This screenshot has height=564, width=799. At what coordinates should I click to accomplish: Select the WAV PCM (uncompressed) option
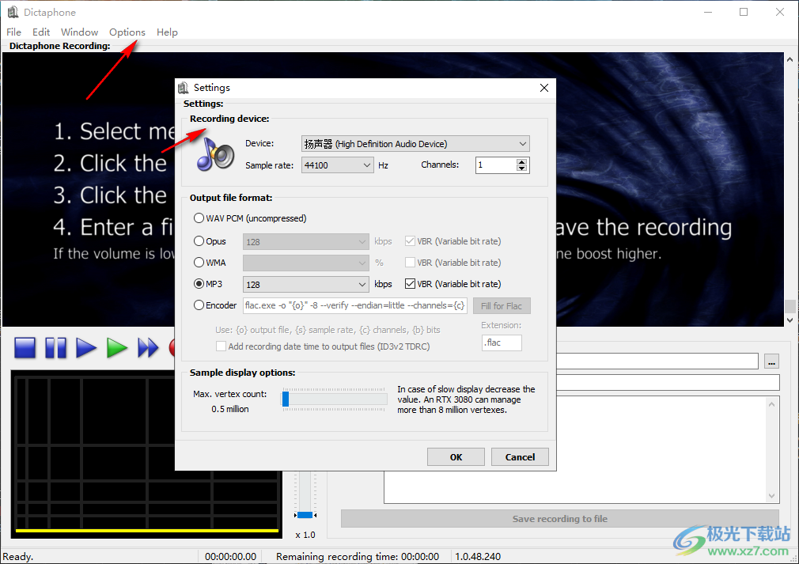pos(199,218)
